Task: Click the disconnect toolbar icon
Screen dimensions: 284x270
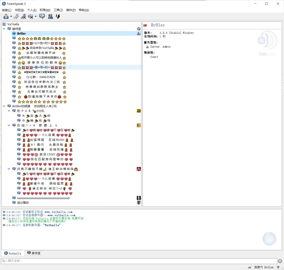Action: pos(16,16)
